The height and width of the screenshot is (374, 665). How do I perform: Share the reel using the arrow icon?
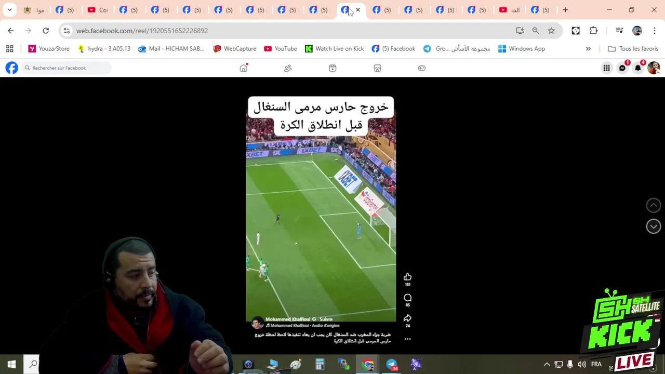click(407, 318)
